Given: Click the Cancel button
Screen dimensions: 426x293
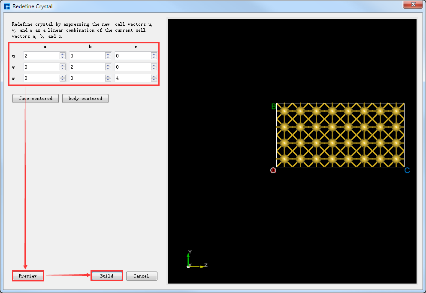Looking at the screenshot, I should pyautogui.click(x=142, y=276).
